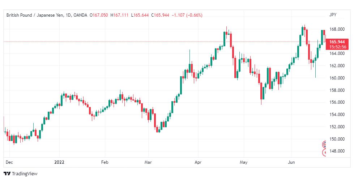Click the −1.107 (−0.66%) change value
The width and height of the screenshot is (354, 180).
[187, 15]
